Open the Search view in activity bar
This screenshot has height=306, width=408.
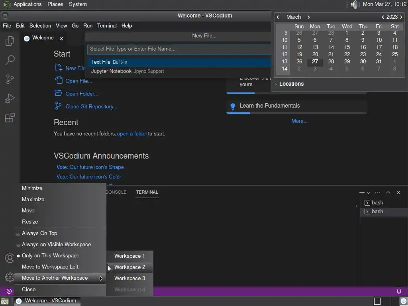coord(10,60)
